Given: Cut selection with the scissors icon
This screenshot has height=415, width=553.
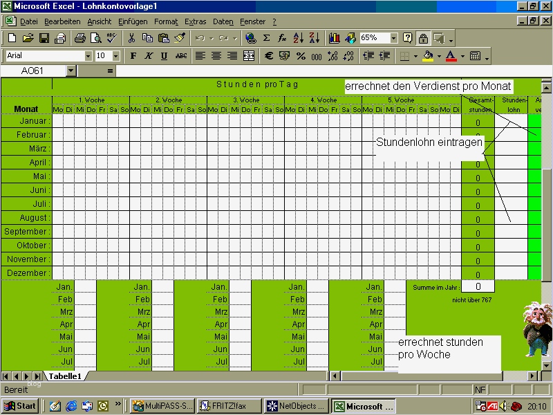Looking at the screenshot, I should 131,38.
